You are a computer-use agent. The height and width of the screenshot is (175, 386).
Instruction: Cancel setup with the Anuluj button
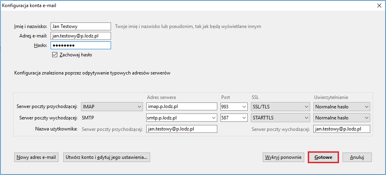[357, 157]
